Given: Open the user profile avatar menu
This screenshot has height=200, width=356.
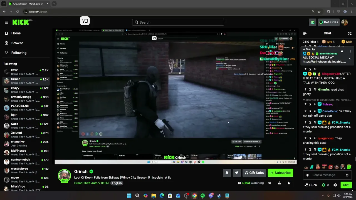Looking at the screenshot, I should coord(345,22).
